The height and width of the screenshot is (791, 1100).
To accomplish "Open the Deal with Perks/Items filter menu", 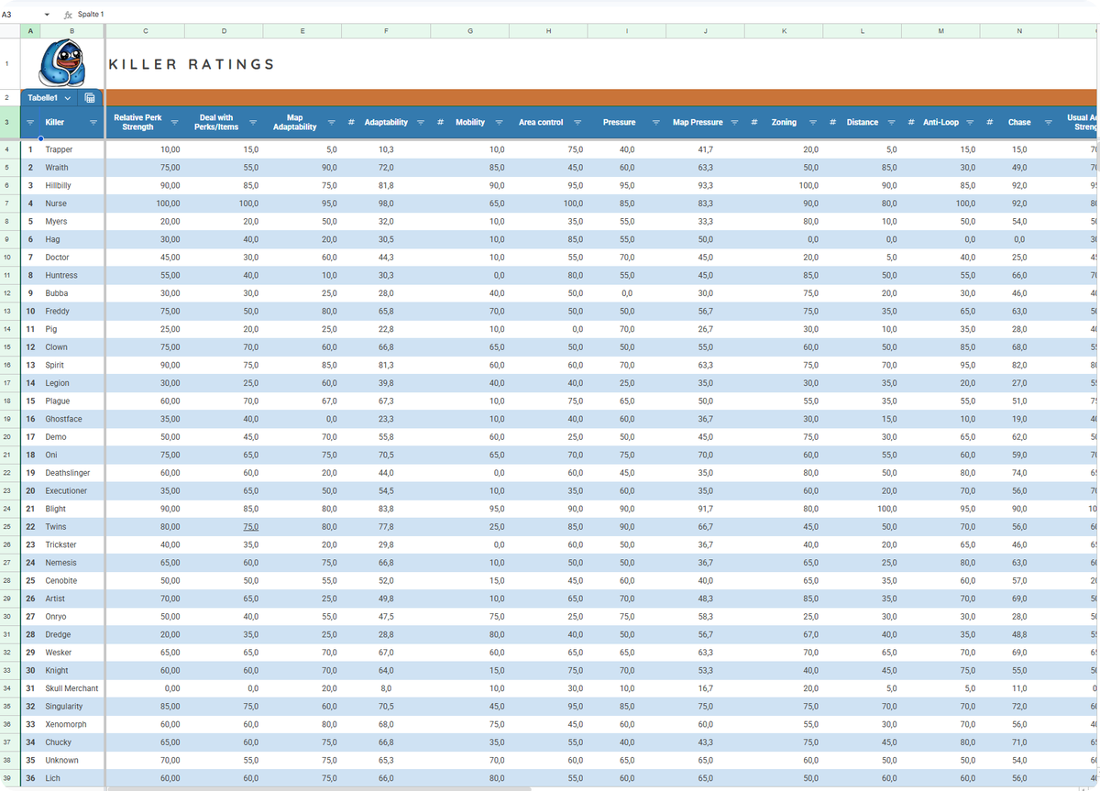I will coord(252,122).
